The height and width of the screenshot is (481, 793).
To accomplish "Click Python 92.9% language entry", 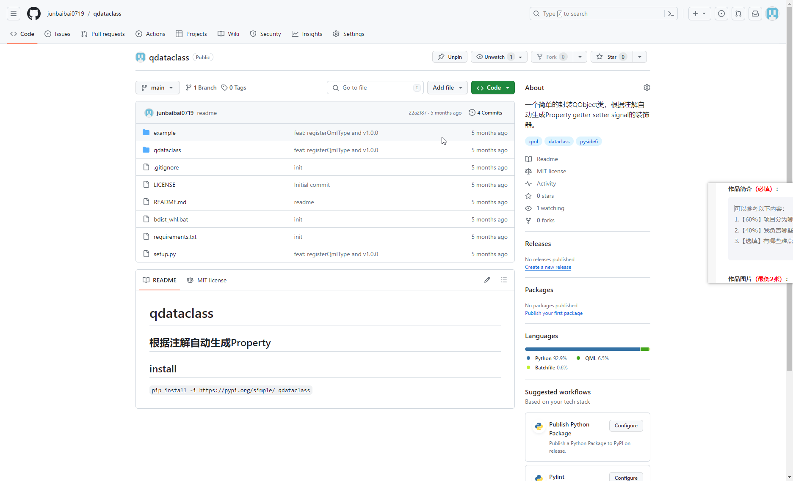I will pos(547,358).
